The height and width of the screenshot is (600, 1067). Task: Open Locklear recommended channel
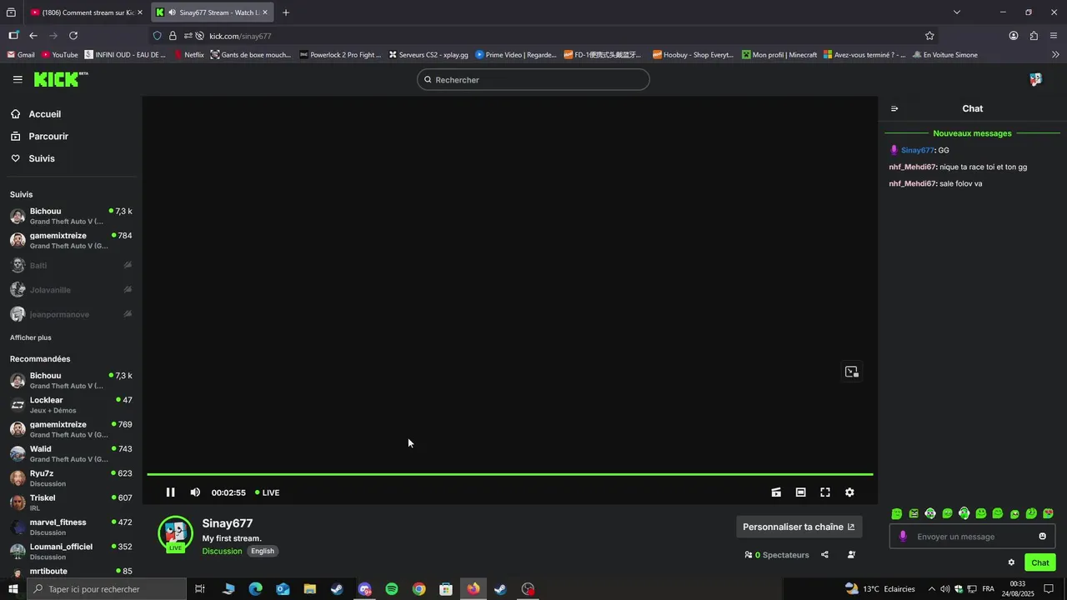tap(71, 405)
